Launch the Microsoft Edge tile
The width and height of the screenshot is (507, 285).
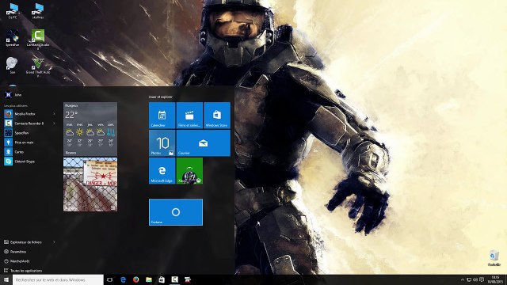[162, 171]
